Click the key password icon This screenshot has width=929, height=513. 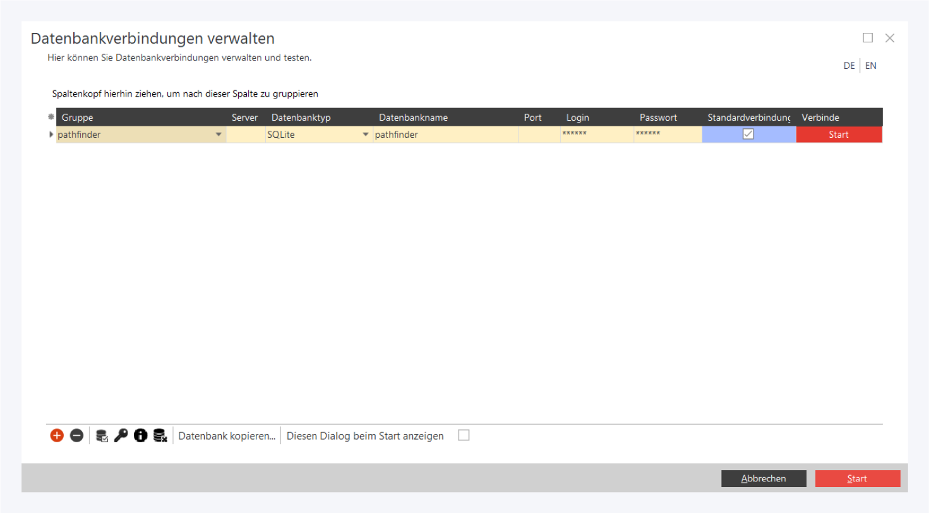(x=121, y=435)
